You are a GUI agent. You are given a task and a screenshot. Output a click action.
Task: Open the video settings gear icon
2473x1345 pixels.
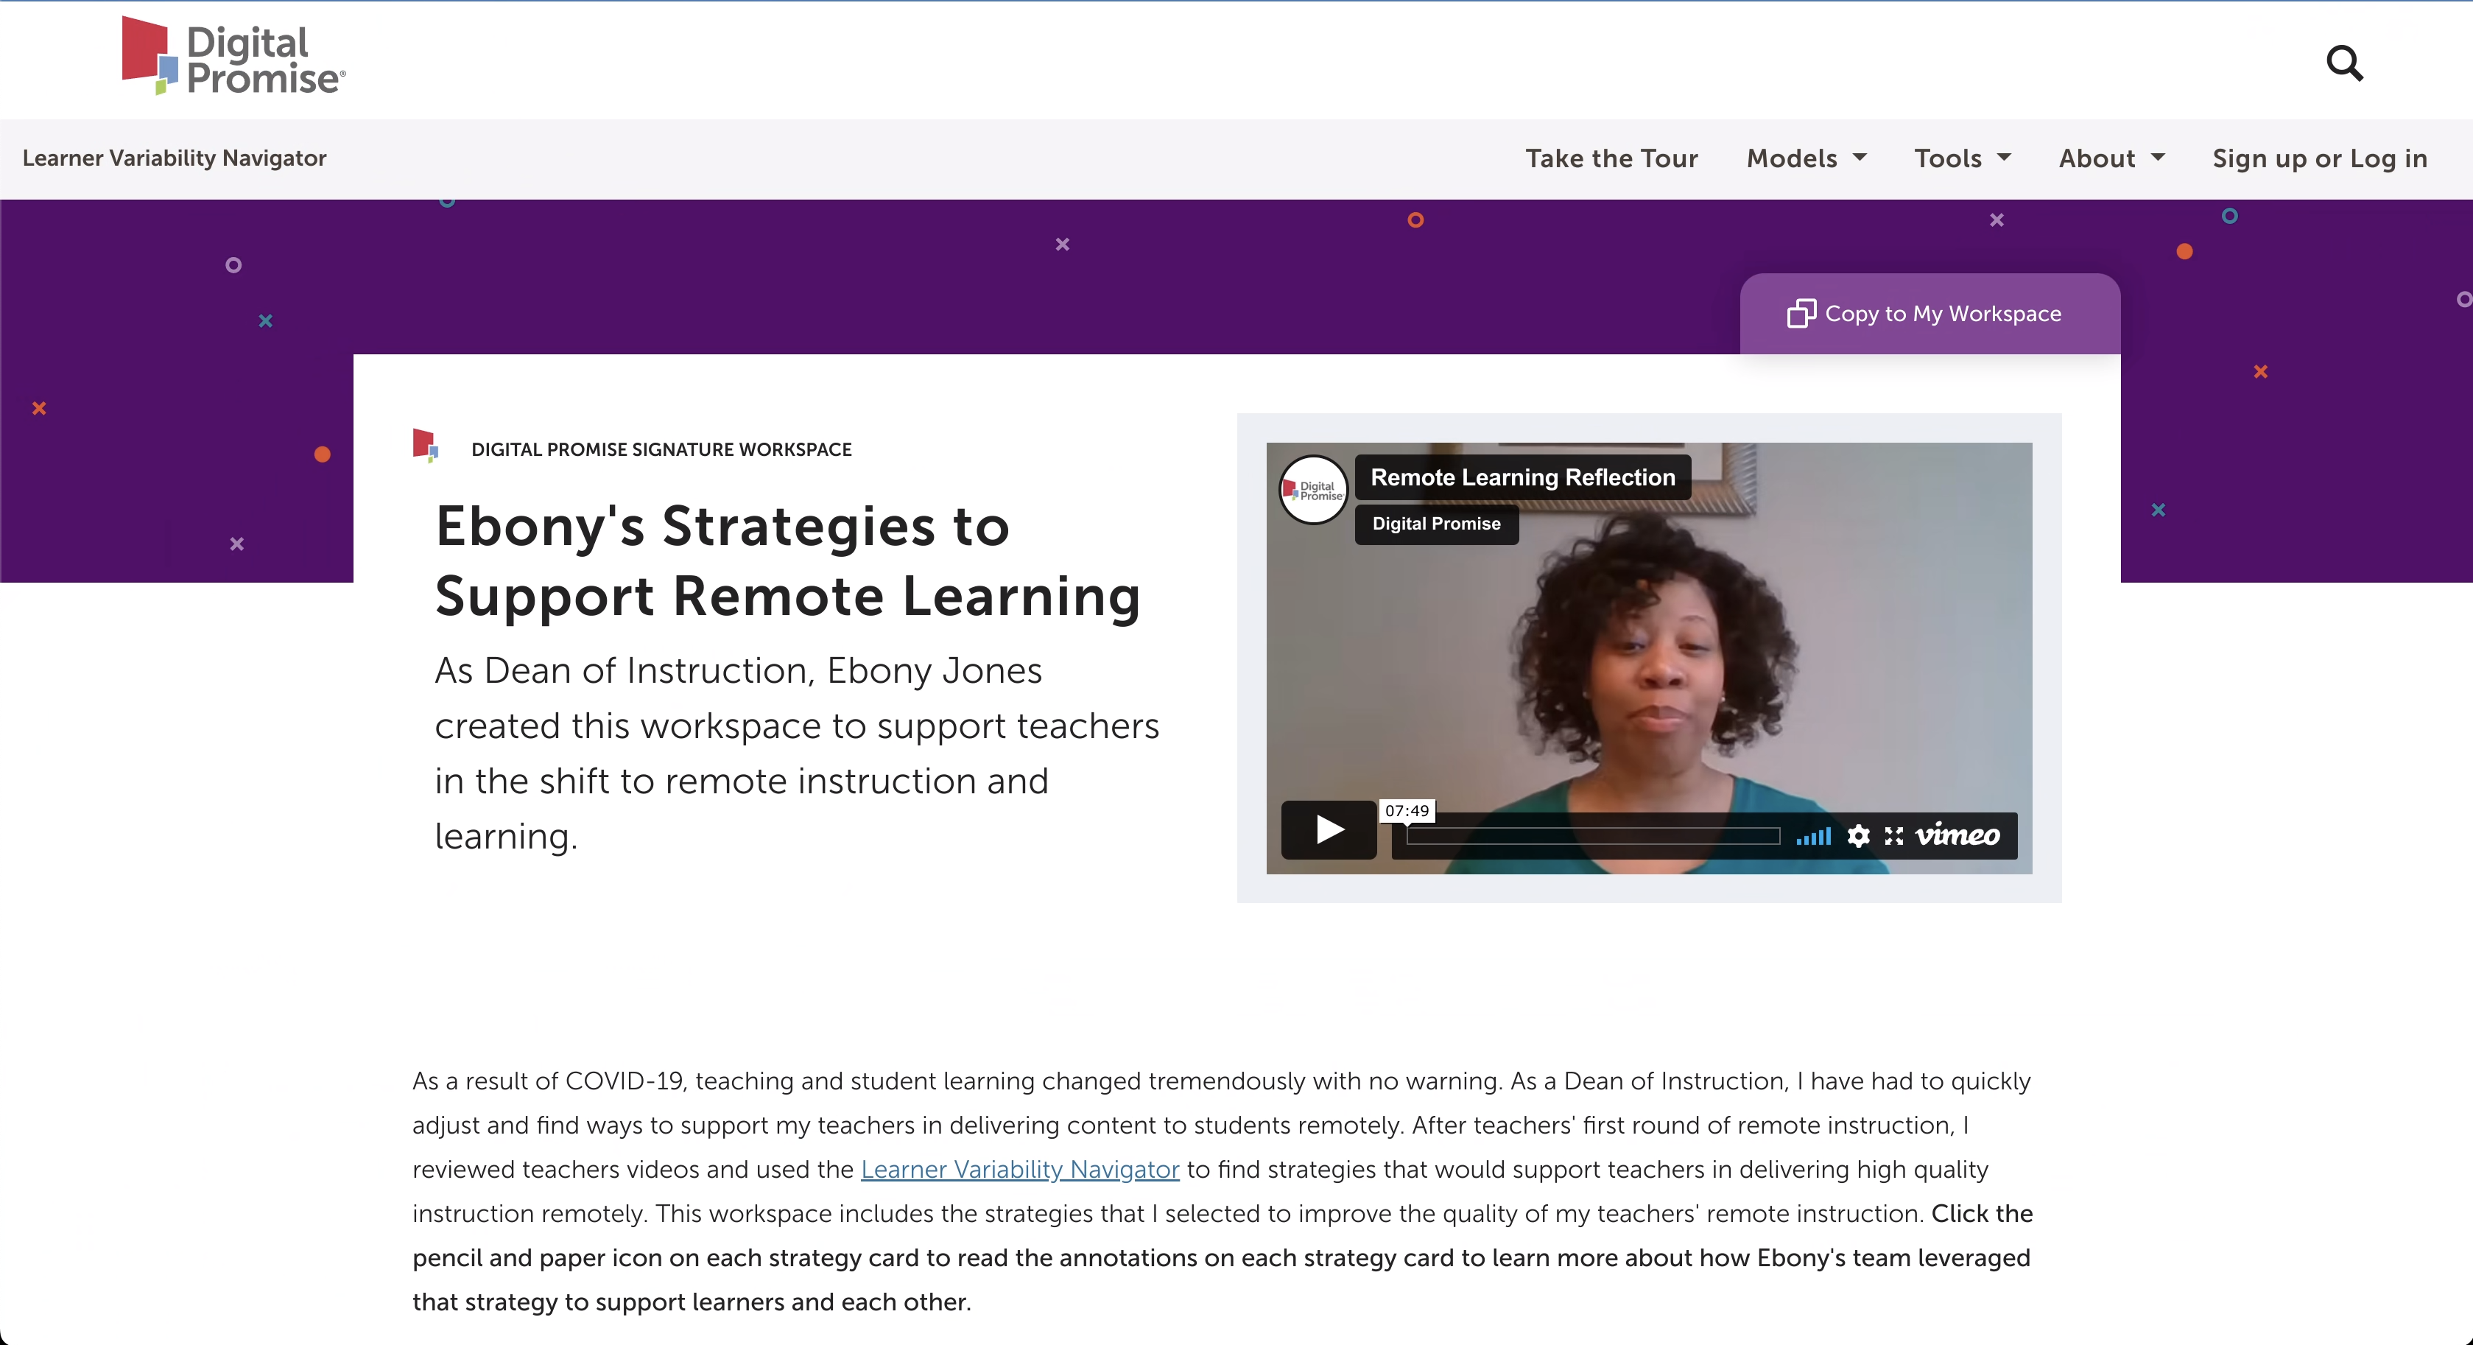1859,836
